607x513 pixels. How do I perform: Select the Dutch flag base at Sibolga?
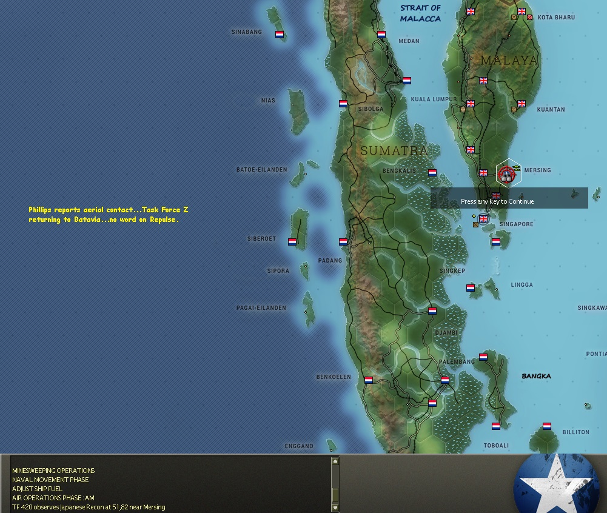[343, 104]
